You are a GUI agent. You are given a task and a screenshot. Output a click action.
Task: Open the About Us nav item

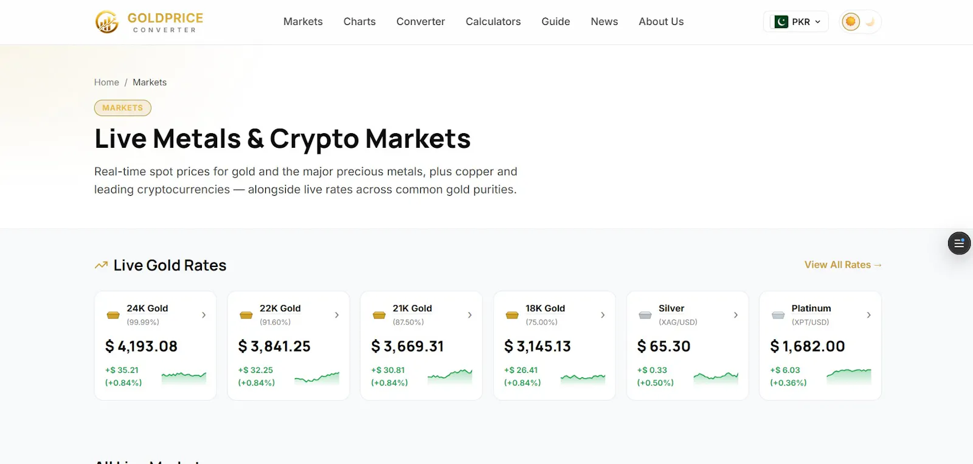(661, 22)
